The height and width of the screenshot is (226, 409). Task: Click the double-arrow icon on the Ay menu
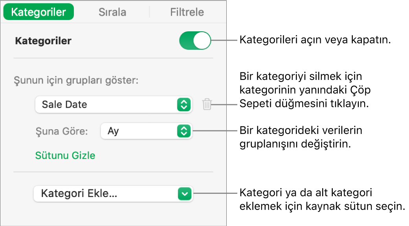[x=185, y=131]
